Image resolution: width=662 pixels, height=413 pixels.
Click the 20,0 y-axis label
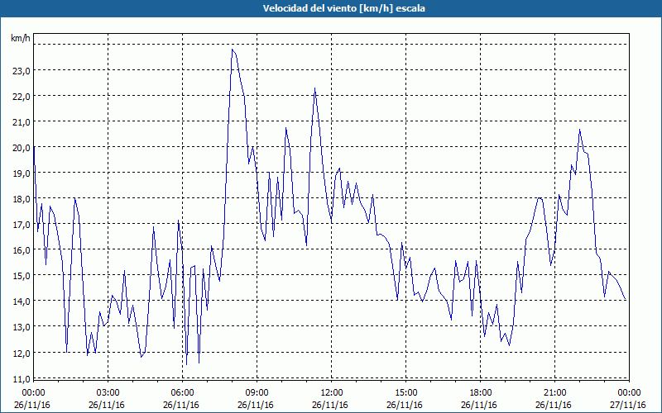point(22,148)
